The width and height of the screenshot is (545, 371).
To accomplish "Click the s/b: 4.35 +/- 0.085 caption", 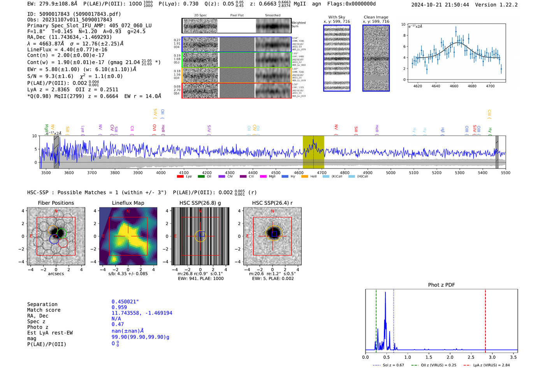I will (128, 273).
